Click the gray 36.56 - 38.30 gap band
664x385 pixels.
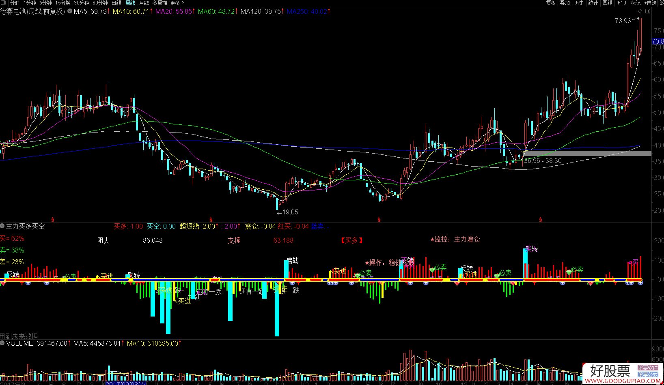coord(587,153)
